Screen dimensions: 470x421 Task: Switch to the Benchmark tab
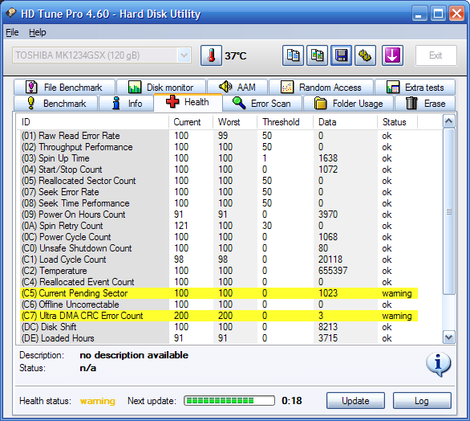click(x=56, y=104)
